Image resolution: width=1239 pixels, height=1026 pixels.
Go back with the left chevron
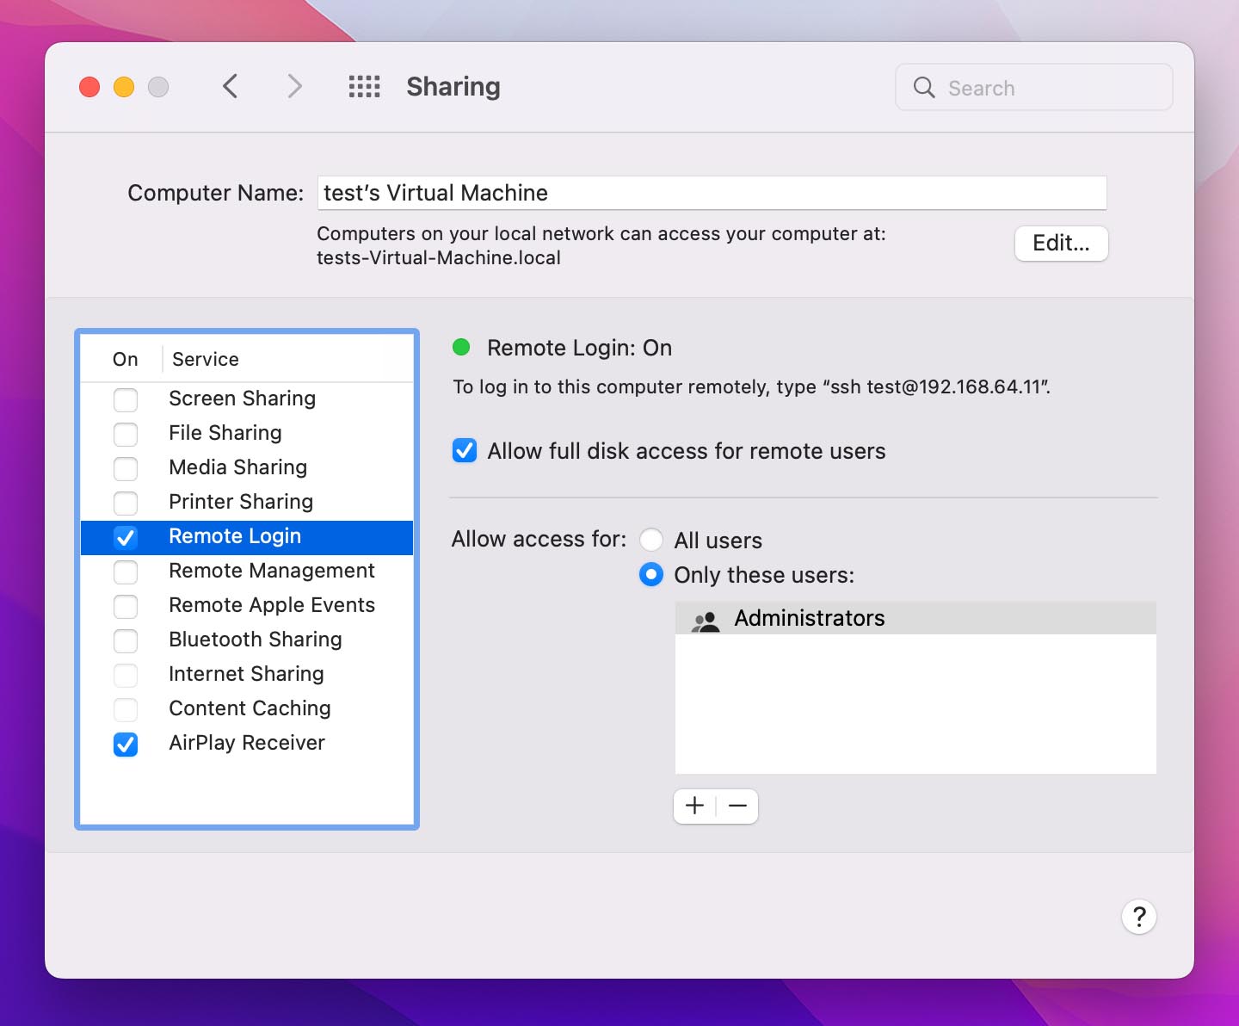click(x=230, y=86)
